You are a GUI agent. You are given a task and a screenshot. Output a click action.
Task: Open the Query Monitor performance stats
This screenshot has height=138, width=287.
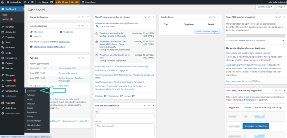point(68,2)
